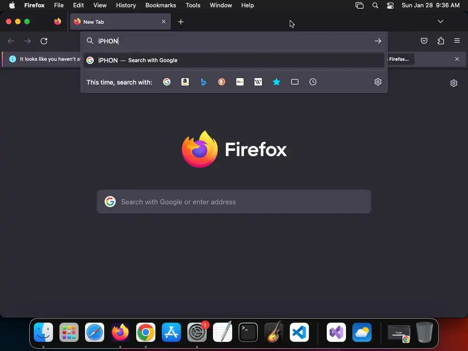This screenshot has height=351, width=468.
Task: Open Weather app from the Dock
Action: (362, 332)
